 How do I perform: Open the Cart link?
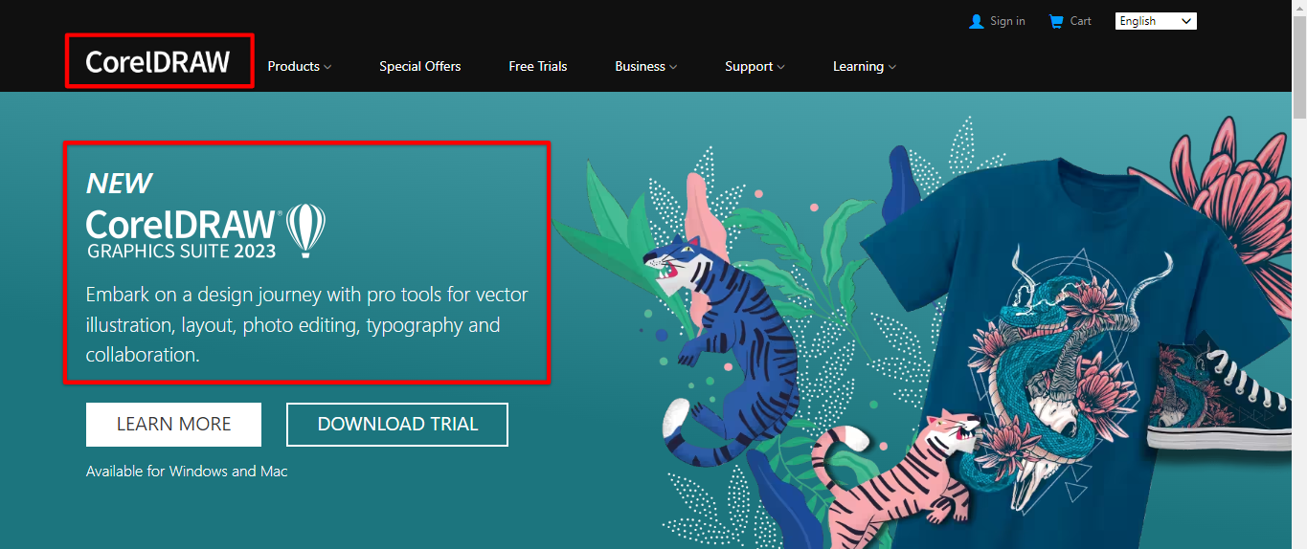[x=1081, y=21]
